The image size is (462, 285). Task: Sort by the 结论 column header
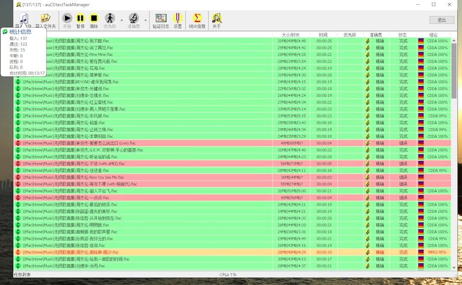(x=433, y=35)
